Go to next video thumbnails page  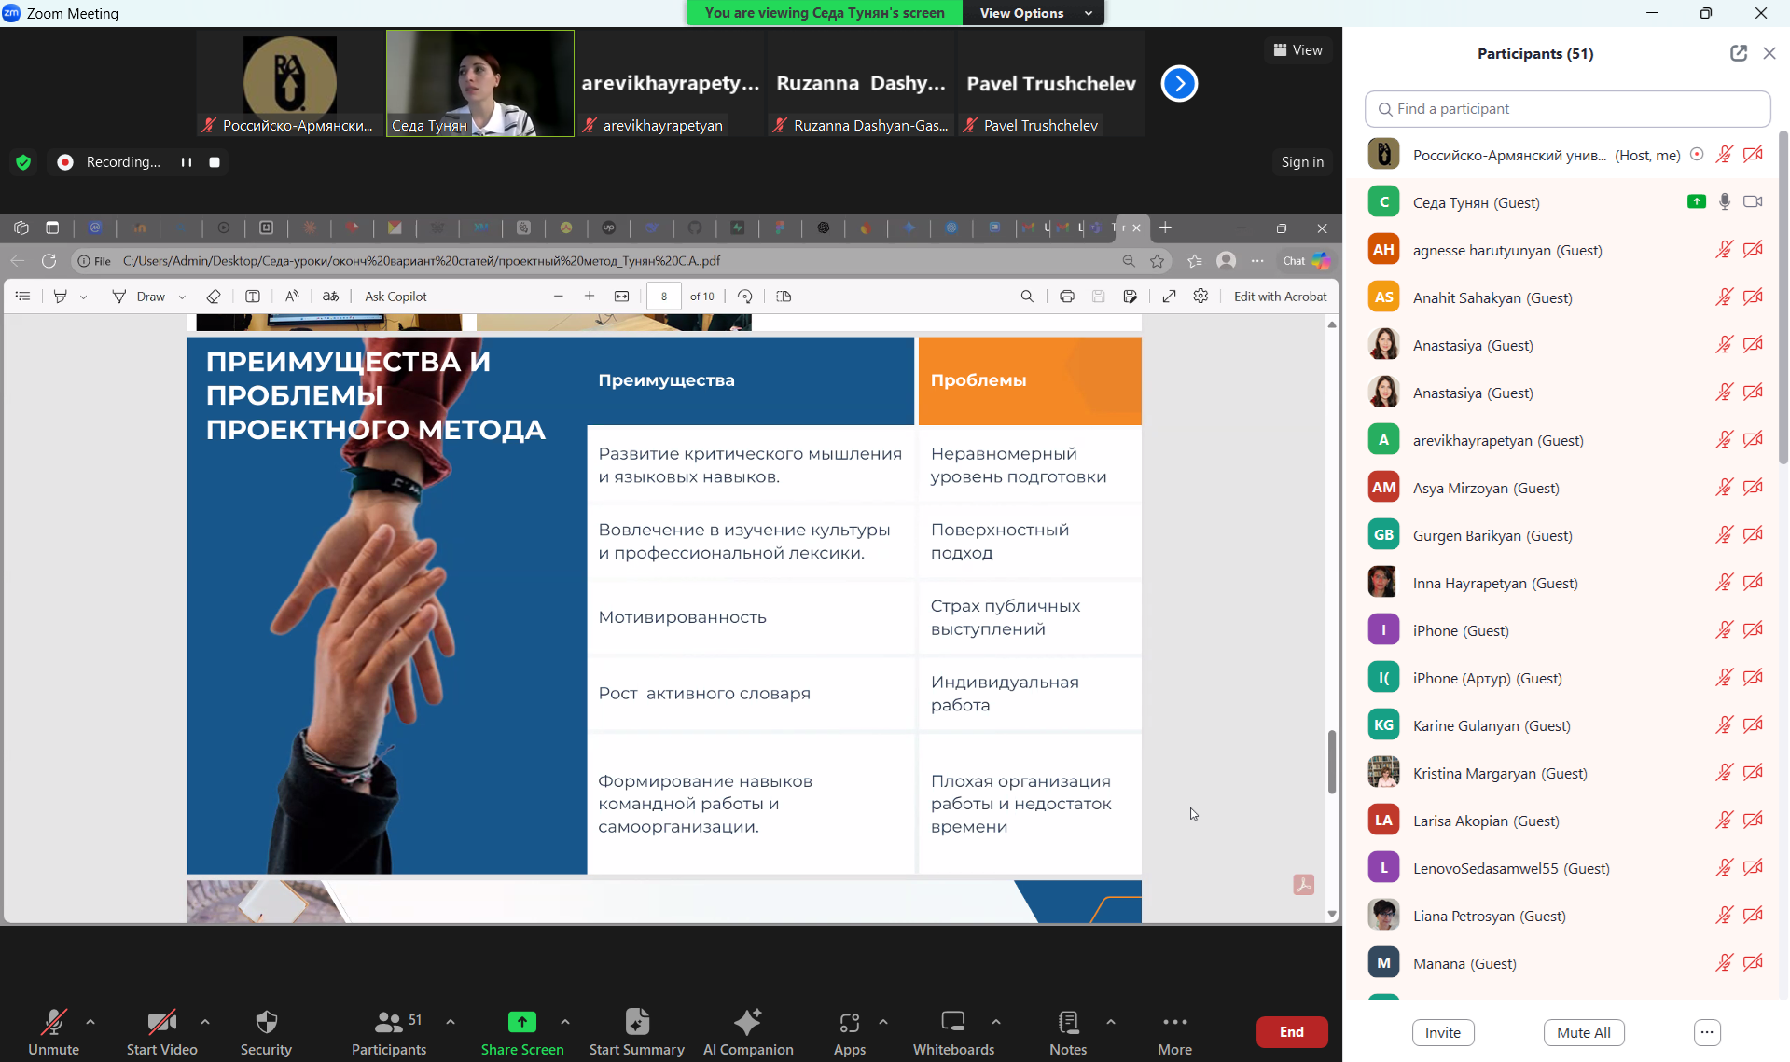click(x=1179, y=84)
